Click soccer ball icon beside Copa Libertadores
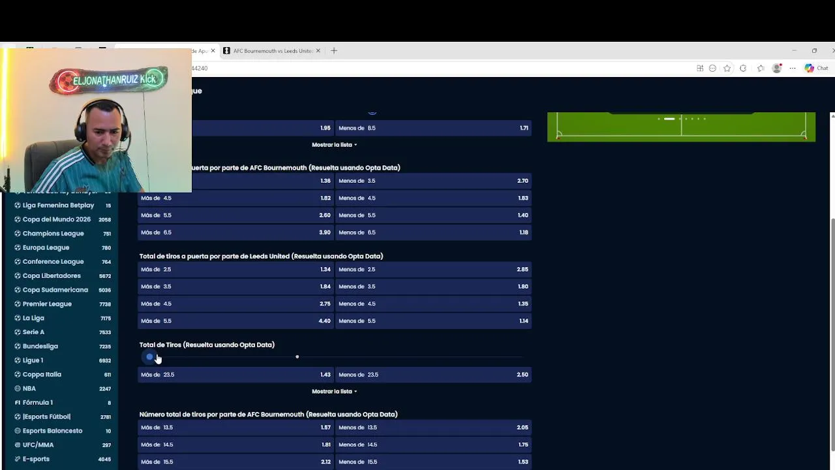Screen dimensions: 835x470 tap(18, 276)
